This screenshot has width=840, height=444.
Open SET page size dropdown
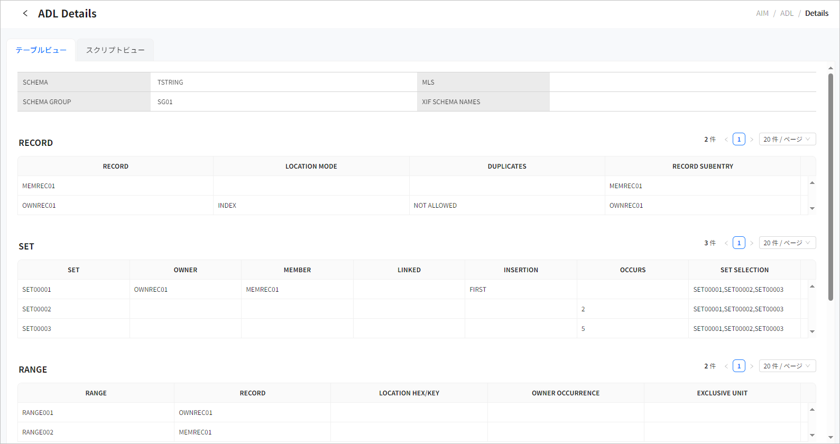point(787,243)
